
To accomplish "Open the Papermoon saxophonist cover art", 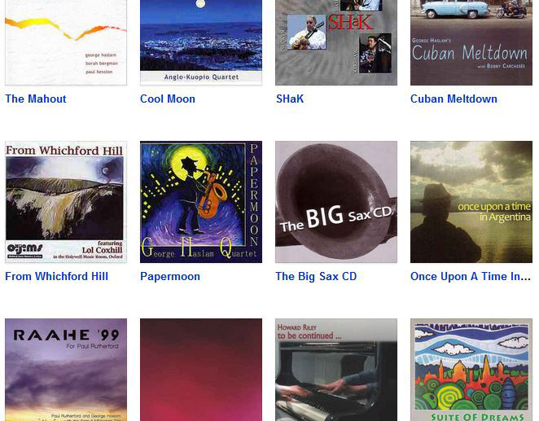I will 201,202.
